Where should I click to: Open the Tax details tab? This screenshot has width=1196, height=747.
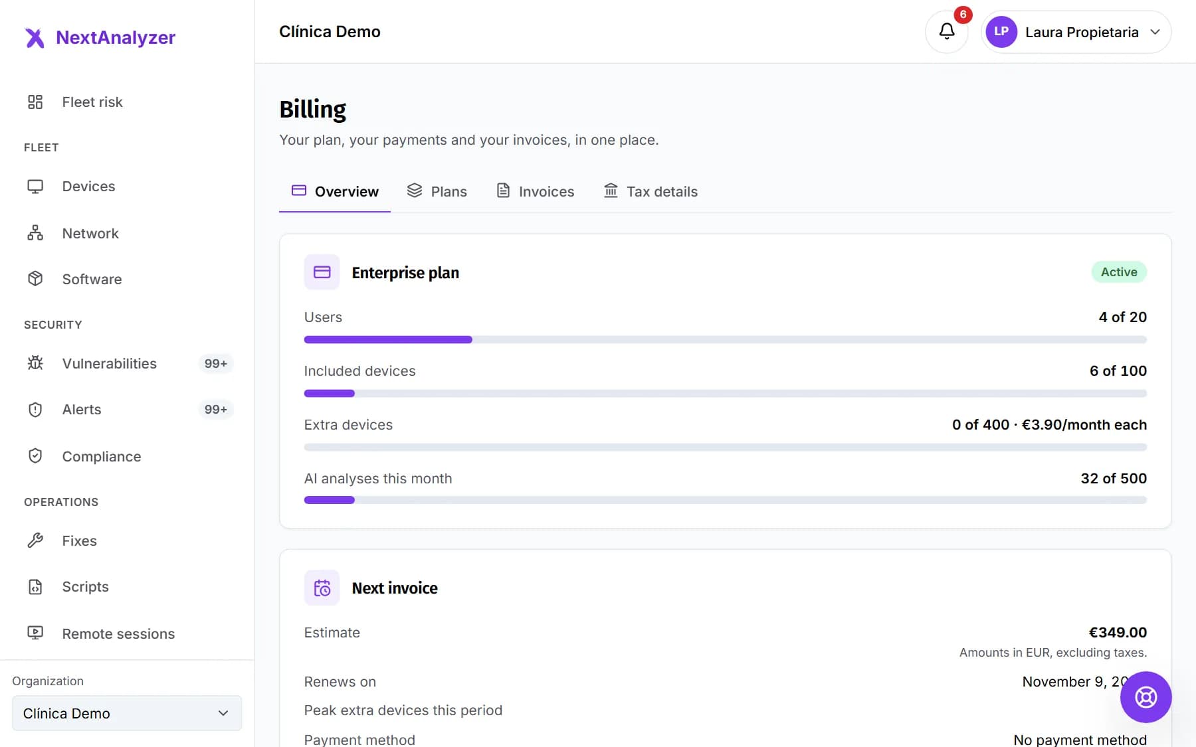pyautogui.click(x=650, y=192)
